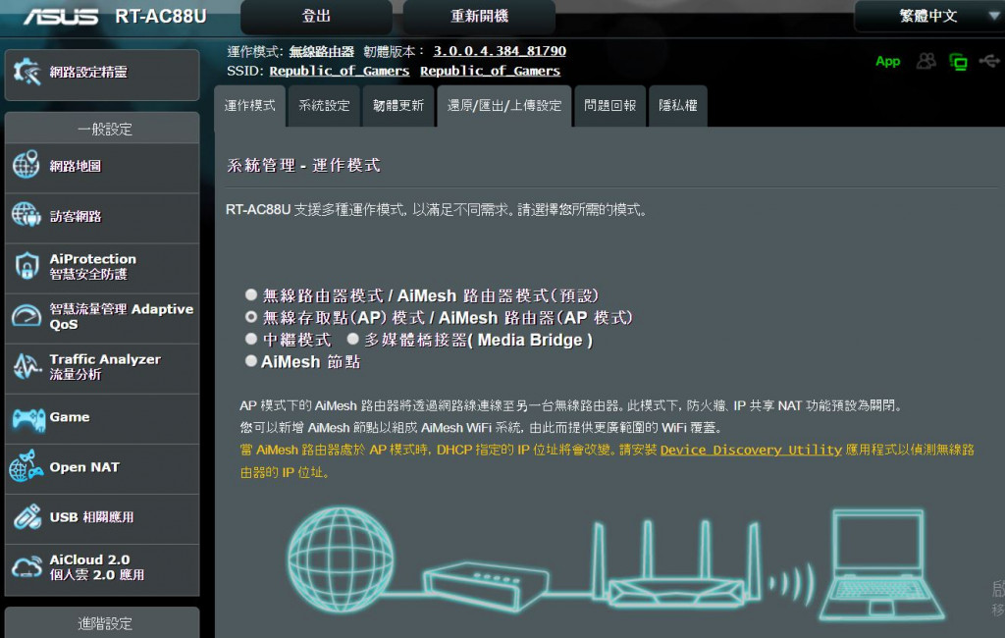Select 多媒體橋接器 (Media Bridge) radio button

click(352, 339)
